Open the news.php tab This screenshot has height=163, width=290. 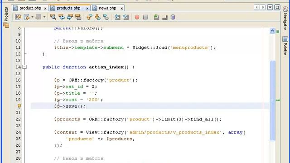(x=107, y=8)
